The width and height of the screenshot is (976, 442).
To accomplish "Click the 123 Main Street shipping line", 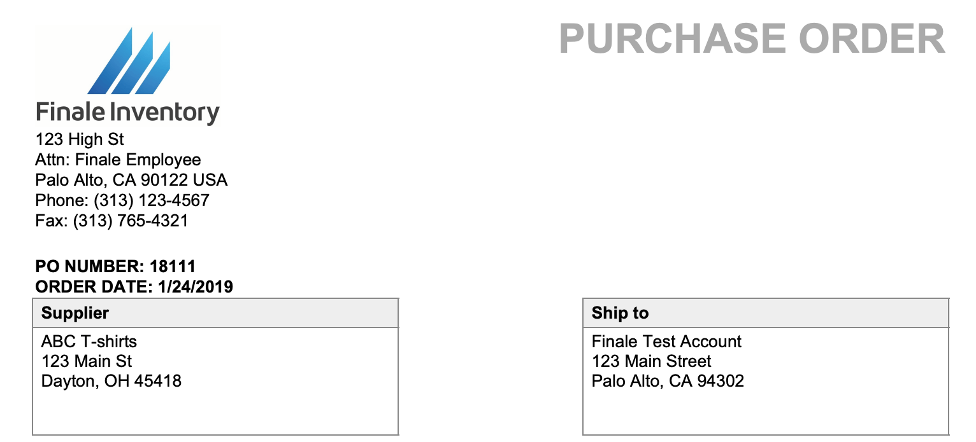I will tap(651, 362).
